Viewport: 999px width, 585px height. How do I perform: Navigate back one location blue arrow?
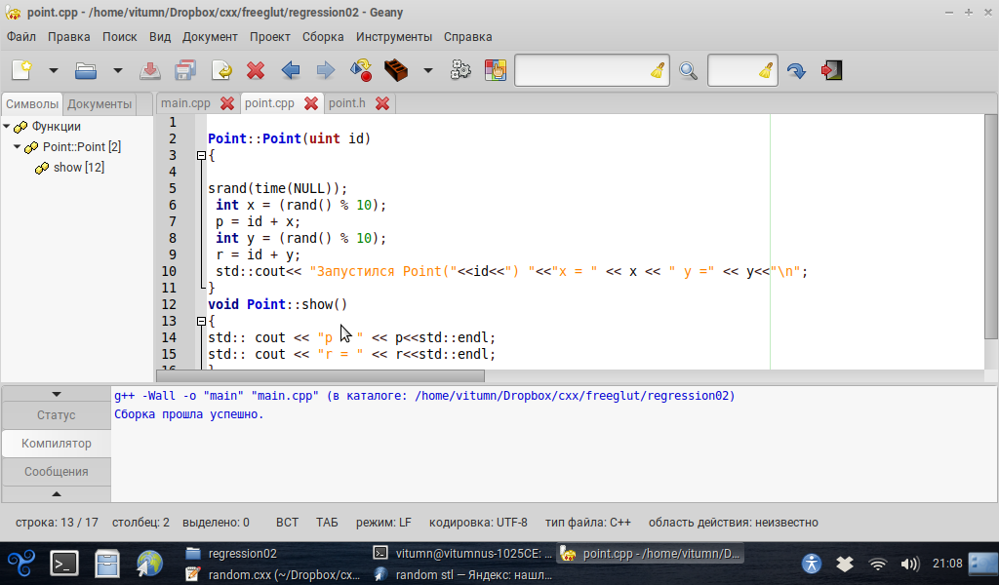pyautogui.click(x=291, y=70)
